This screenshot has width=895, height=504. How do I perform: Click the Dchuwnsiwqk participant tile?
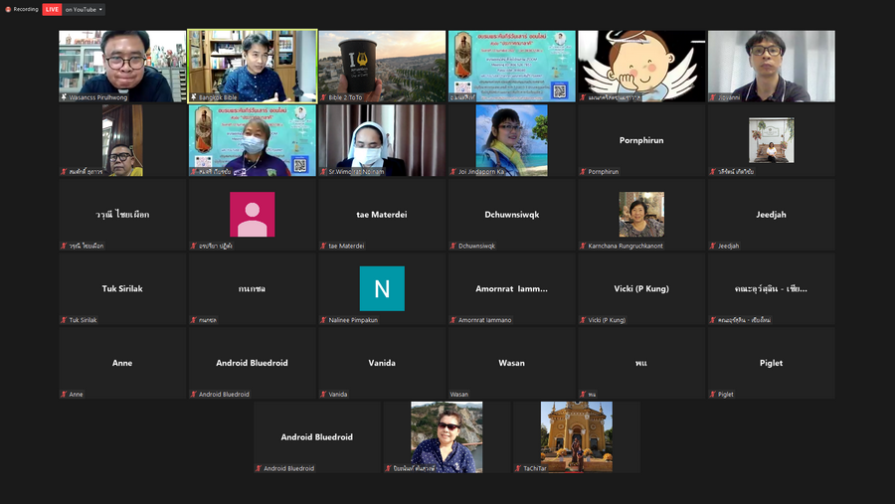point(511,214)
